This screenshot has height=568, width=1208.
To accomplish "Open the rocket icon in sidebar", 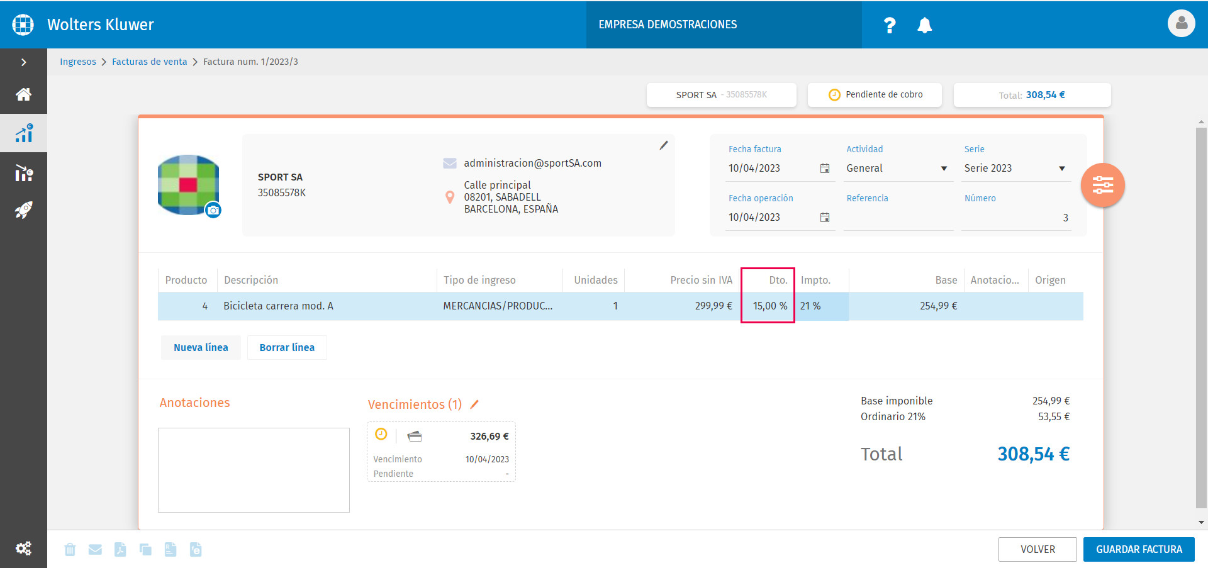I will tap(23, 210).
